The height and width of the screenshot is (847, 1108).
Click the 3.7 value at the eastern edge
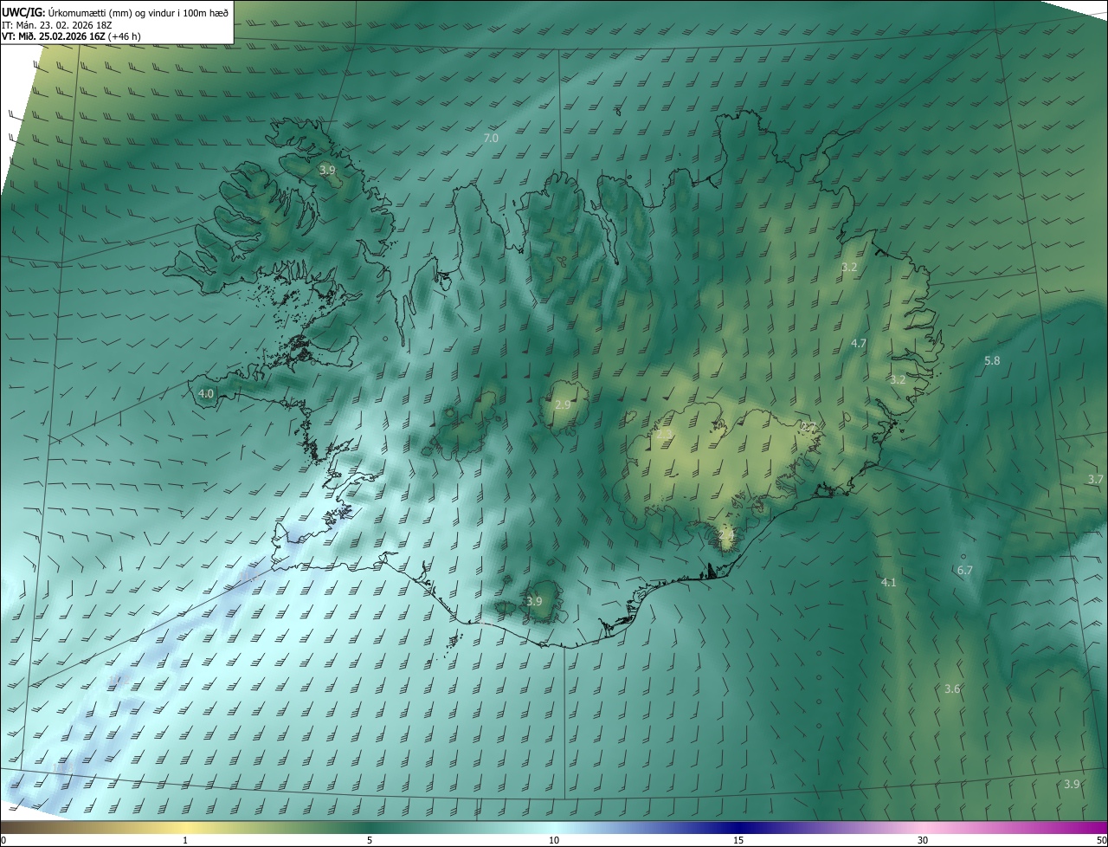[1096, 479]
